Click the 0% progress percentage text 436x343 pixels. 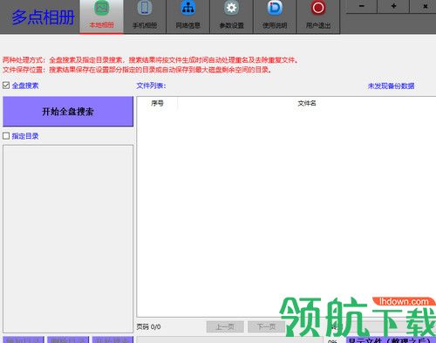pyautogui.click(x=332, y=341)
